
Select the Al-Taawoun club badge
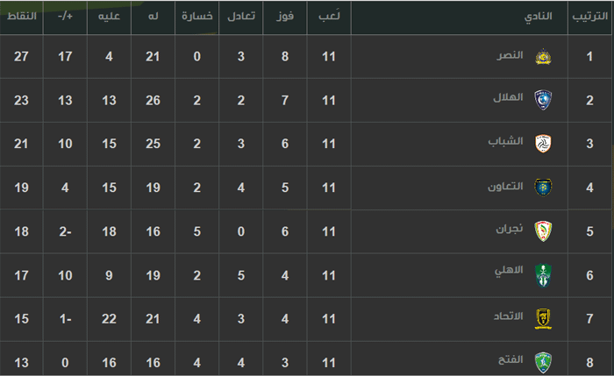(543, 188)
